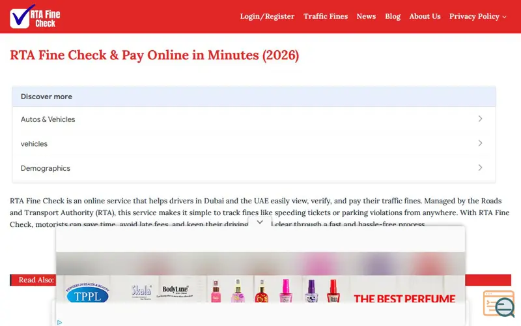Click chevron next to Demographics
The image size is (521, 326).
(x=480, y=168)
